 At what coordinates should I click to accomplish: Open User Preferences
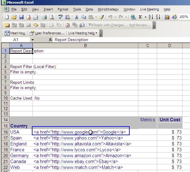(x=47, y=33)
